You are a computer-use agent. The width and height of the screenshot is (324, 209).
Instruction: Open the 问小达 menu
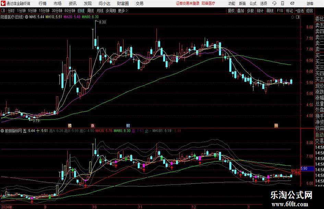coord(104,3)
